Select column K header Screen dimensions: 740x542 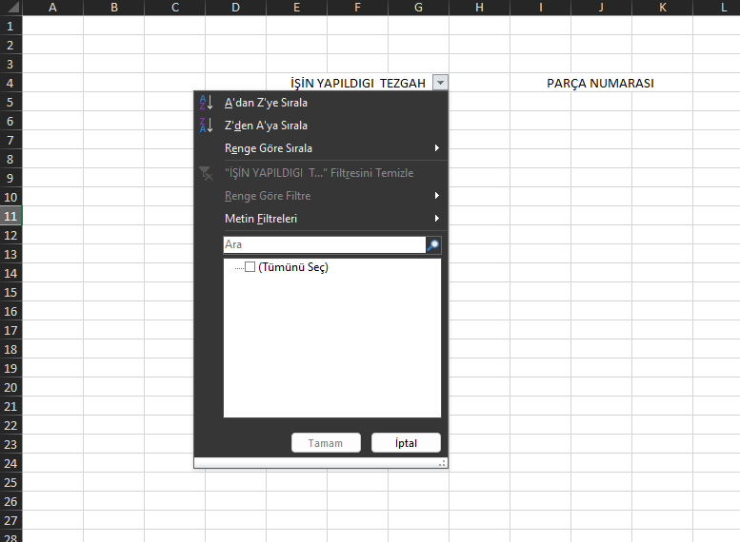(x=662, y=7)
